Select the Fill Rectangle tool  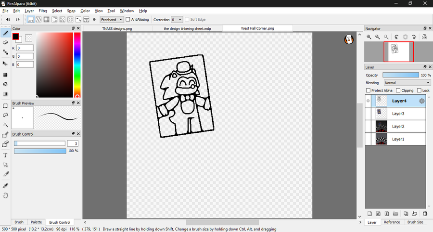point(5,75)
